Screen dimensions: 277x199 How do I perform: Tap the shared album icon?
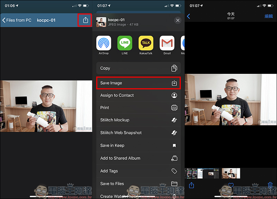(174, 158)
